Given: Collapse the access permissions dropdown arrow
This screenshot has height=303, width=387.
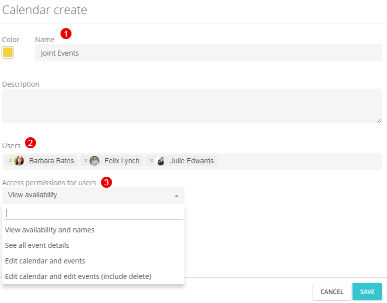Looking at the screenshot, I should coord(176,196).
